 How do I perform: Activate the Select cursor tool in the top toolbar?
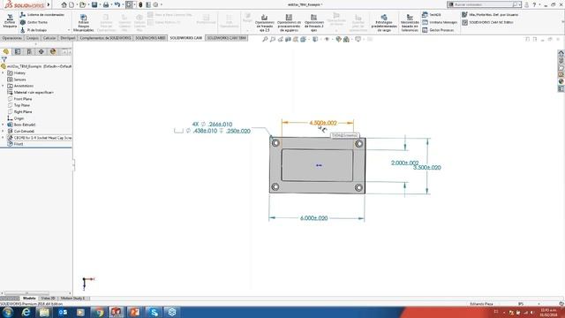pyautogui.click(x=129, y=4)
